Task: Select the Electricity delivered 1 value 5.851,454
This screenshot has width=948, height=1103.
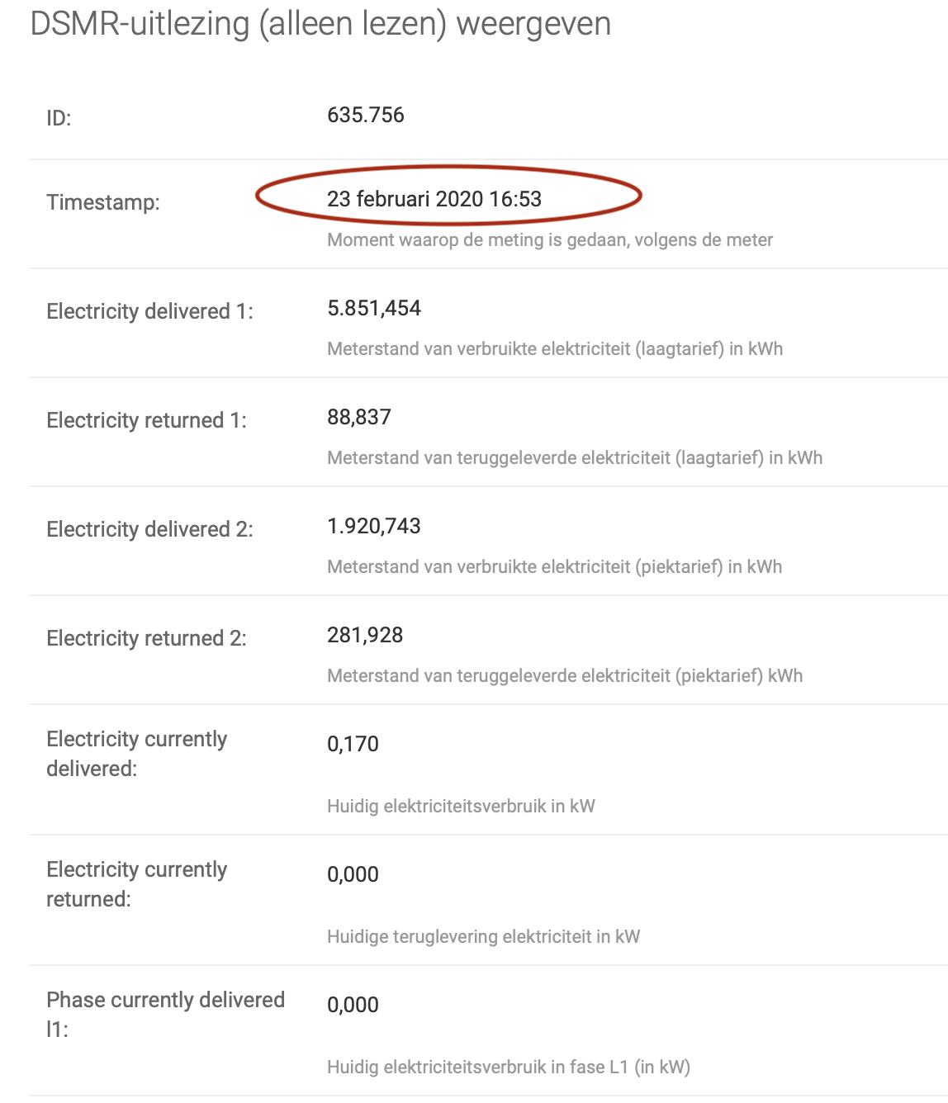Action: pos(374,308)
